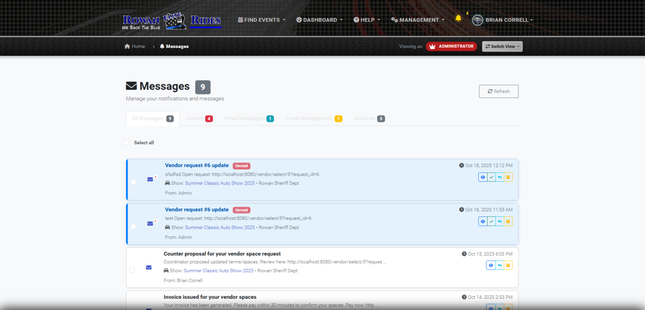Click the Rowan Elite Rides logo
645x310 pixels.
click(172, 21)
